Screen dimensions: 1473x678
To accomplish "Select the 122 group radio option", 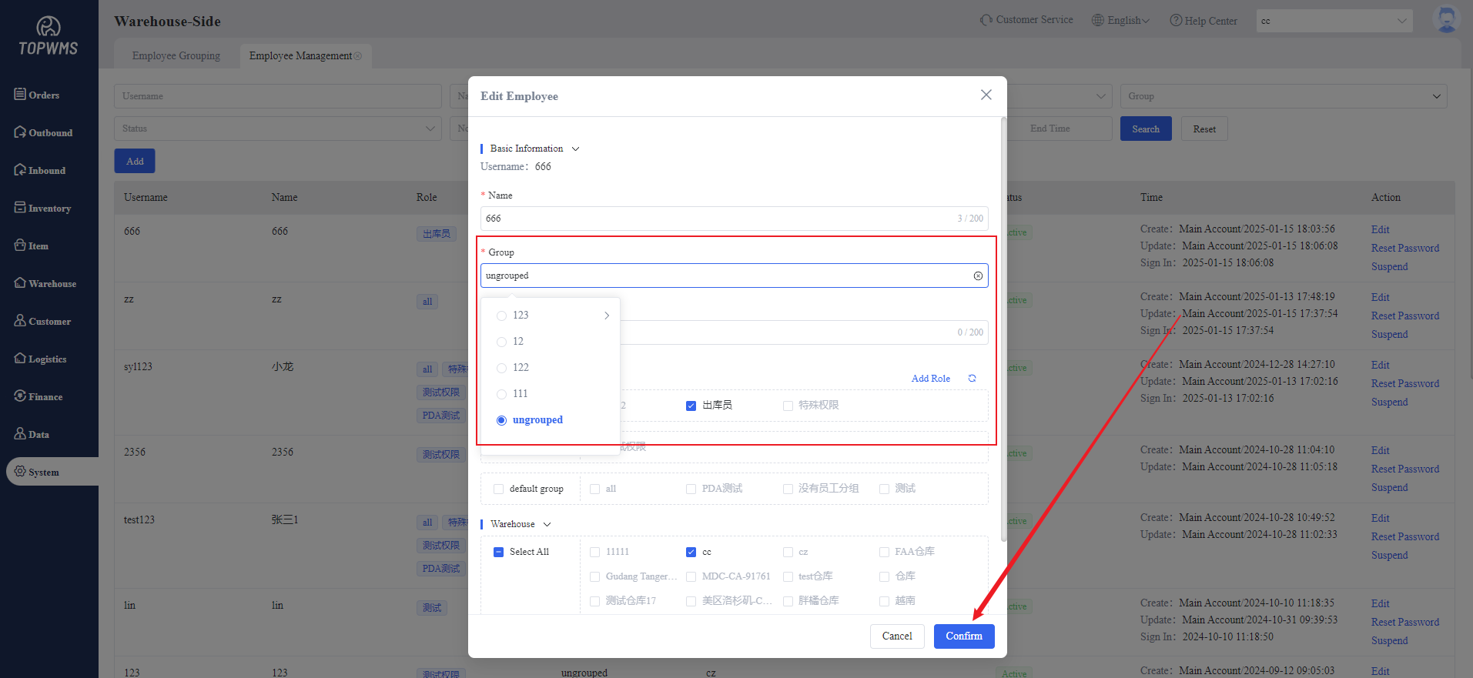I will pyautogui.click(x=502, y=368).
